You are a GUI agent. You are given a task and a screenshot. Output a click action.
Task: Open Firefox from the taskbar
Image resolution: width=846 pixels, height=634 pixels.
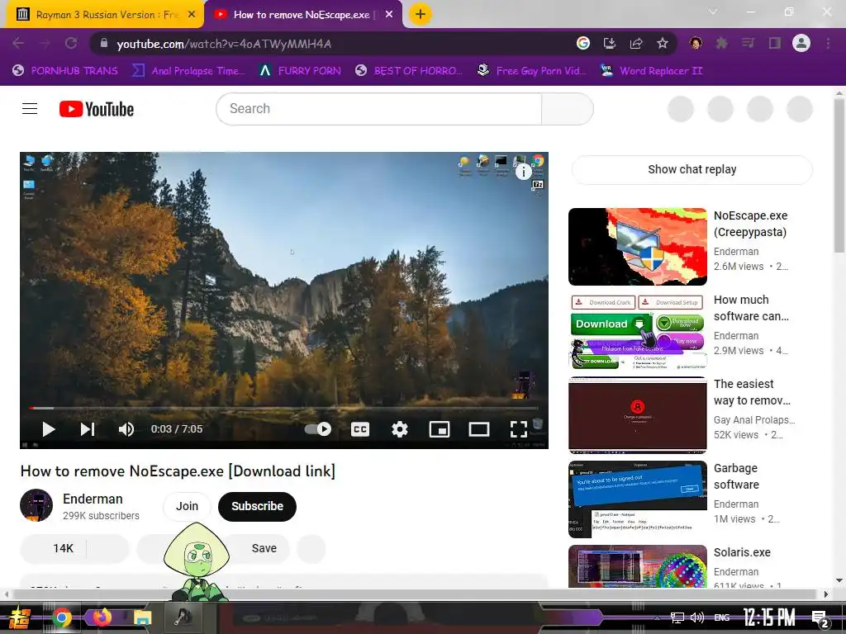102,617
